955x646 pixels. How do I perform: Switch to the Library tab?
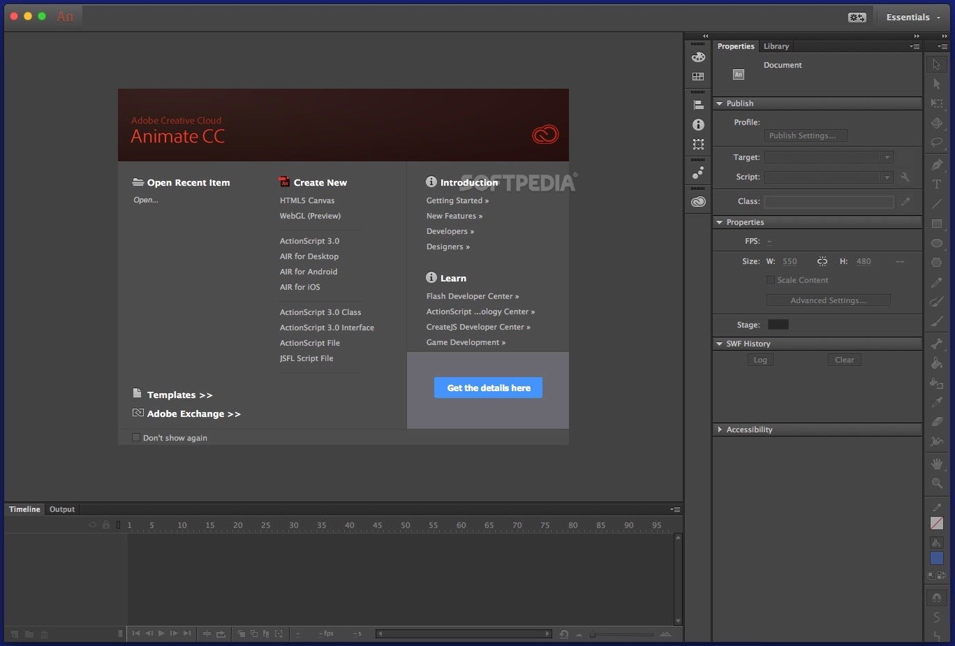point(776,46)
